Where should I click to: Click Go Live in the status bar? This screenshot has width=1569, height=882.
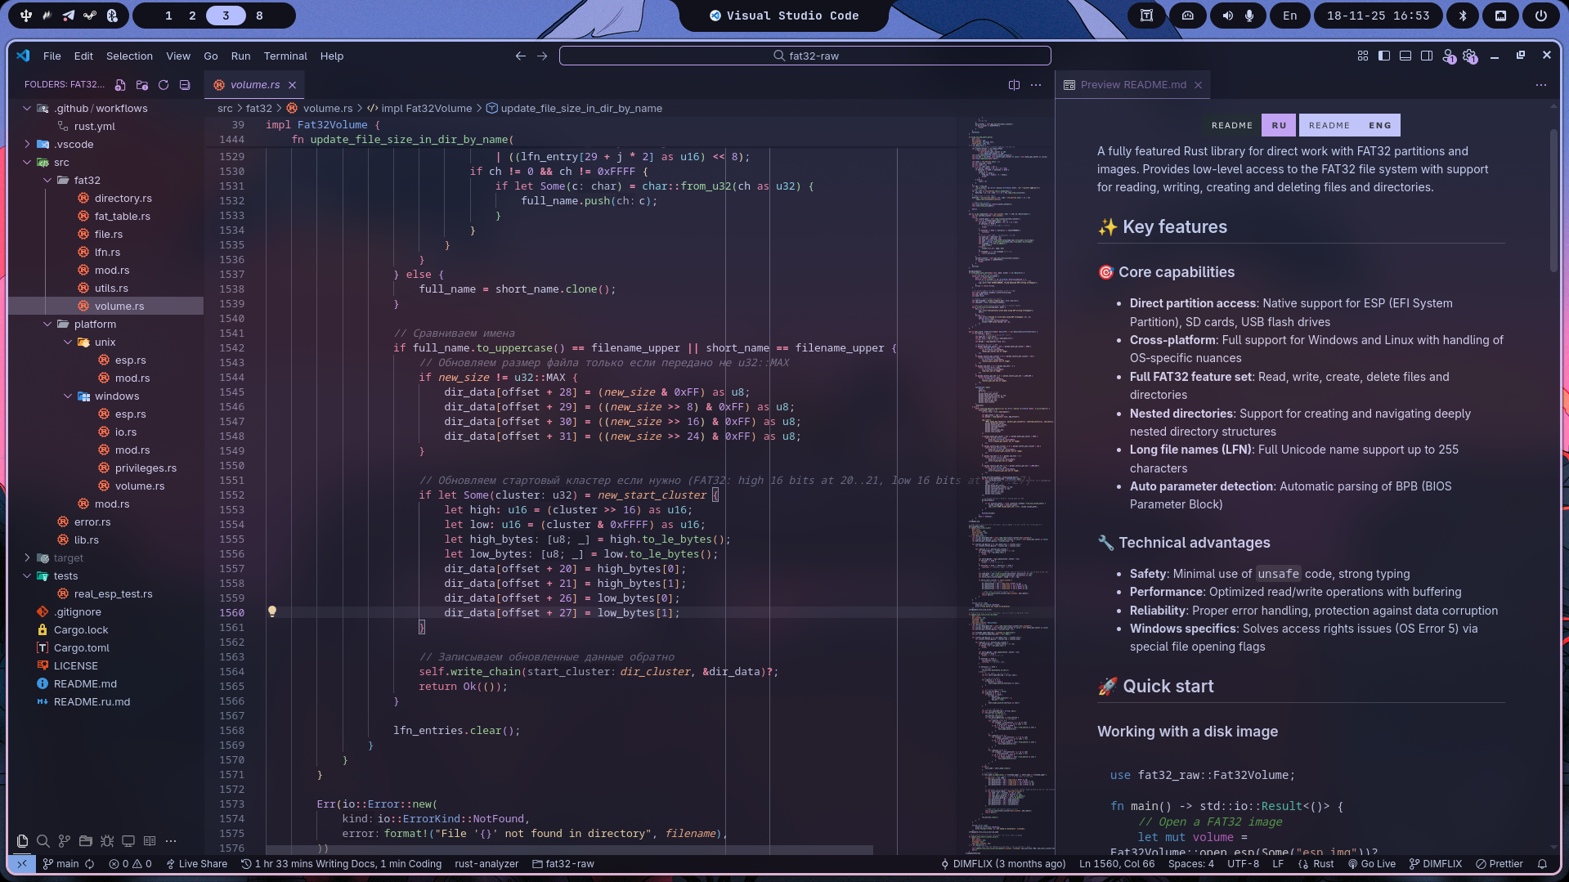(x=1371, y=864)
